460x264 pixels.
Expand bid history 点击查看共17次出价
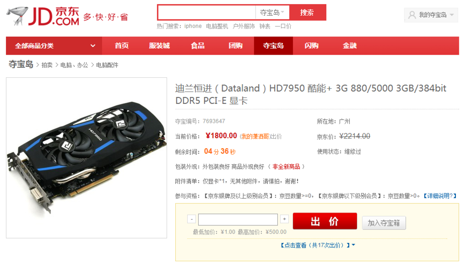(318, 245)
